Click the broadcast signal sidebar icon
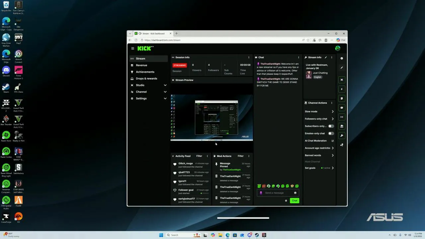Viewport: 425px width, 239px height. coord(342,117)
